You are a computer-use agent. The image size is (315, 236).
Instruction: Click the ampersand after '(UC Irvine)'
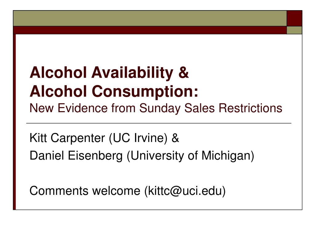pos(175,138)
